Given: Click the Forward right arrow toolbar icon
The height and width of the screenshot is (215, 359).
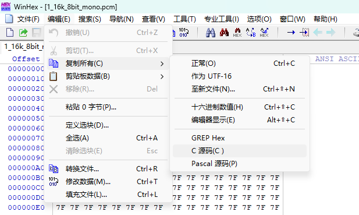Looking at the screenshot, I should tap(331, 33).
